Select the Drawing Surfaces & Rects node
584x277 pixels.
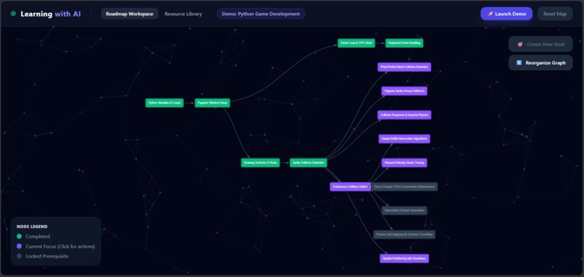tap(260, 163)
